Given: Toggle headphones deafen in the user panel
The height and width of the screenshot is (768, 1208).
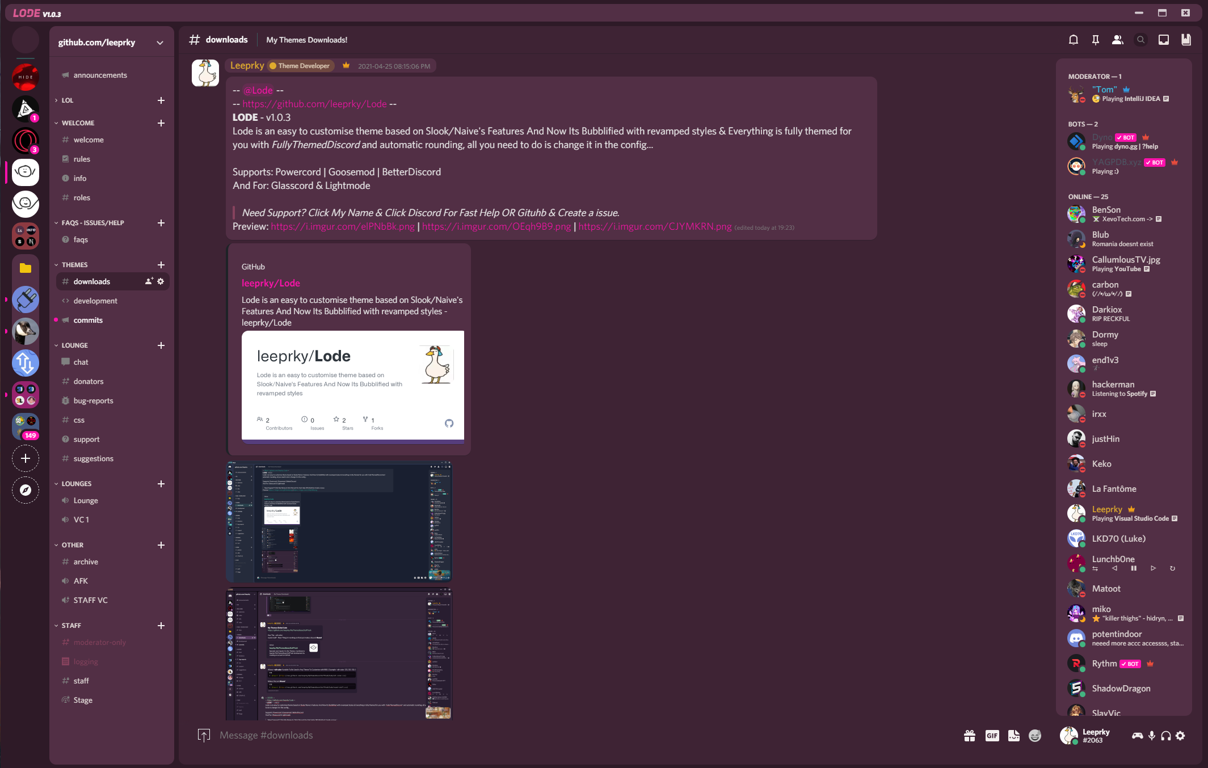Looking at the screenshot, I should tap(1165, 736).
